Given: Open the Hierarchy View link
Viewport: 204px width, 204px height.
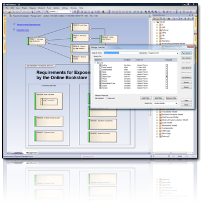Looking at the screenshot, I should (x=23, y=30).
